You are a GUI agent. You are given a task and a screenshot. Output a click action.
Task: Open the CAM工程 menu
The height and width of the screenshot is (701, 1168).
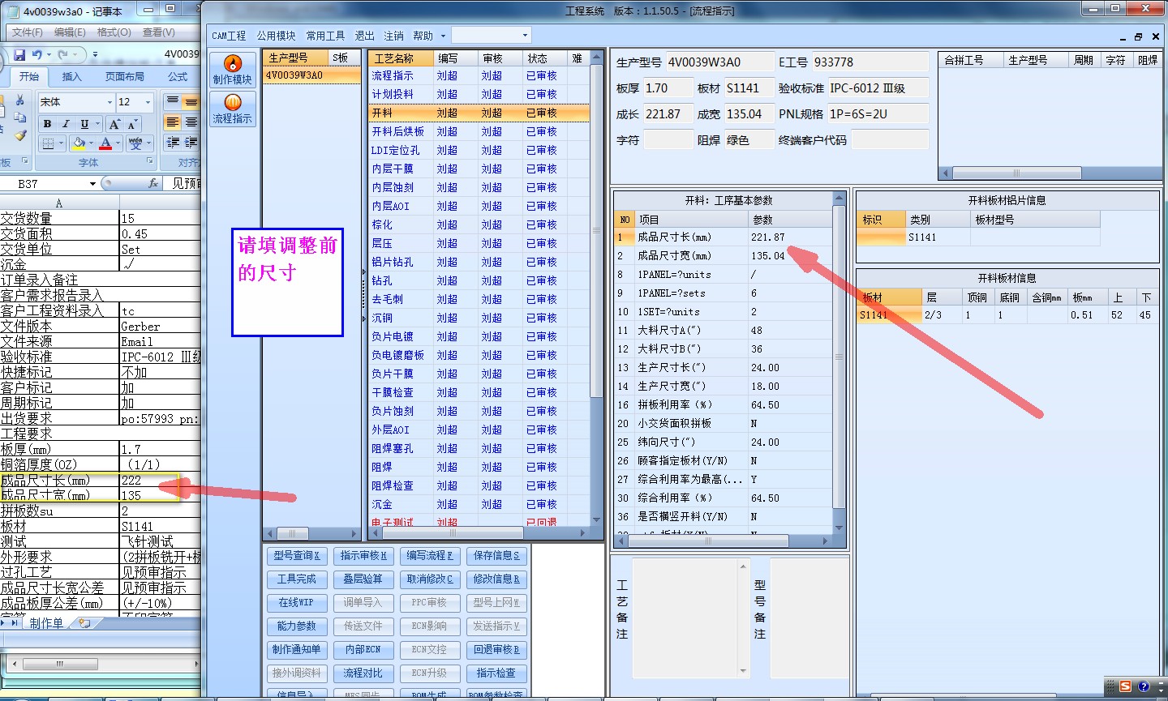(x=229, y=36)
